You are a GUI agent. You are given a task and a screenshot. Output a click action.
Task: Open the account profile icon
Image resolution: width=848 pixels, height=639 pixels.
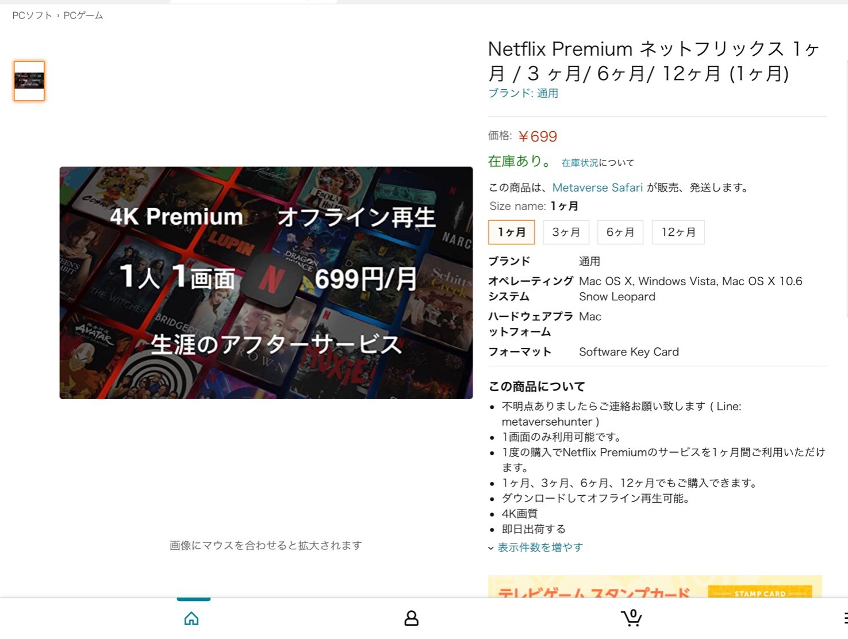coord(412,618)
